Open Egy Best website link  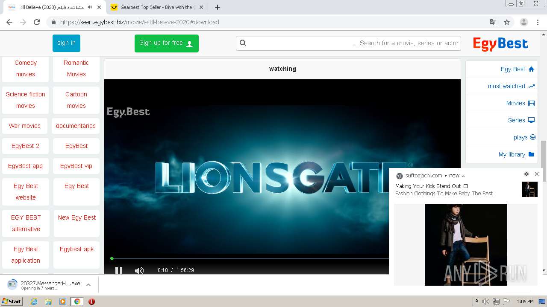click(26, 191)
